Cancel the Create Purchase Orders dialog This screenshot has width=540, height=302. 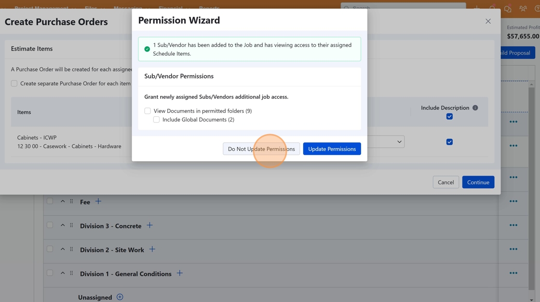[445, 182]
